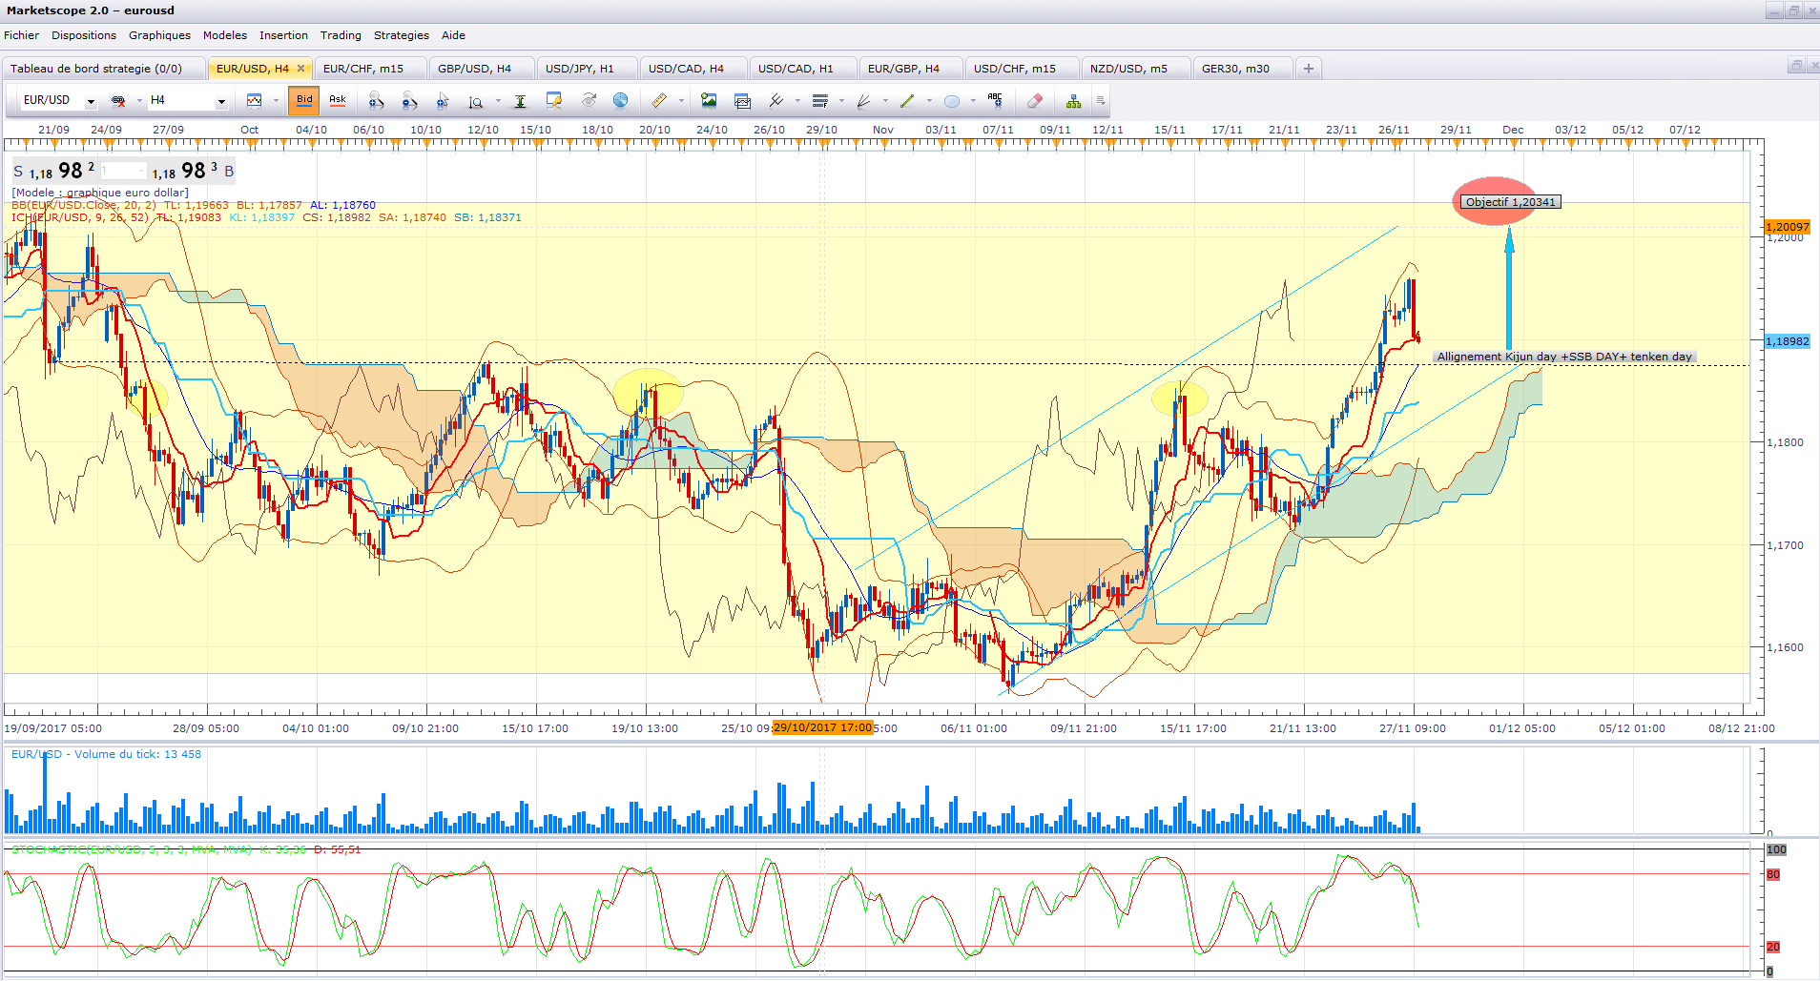
Task: Switch to Tableau de bord strategie tab
Action: point(103,69)
